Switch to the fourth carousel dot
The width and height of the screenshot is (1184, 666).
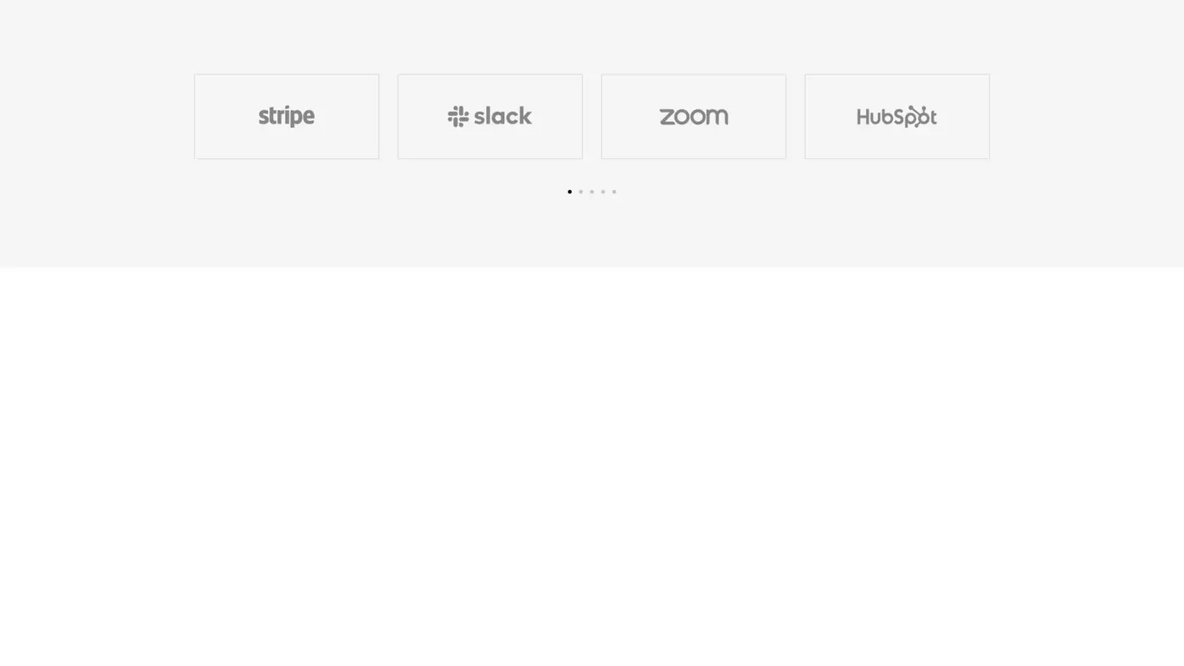603,192
